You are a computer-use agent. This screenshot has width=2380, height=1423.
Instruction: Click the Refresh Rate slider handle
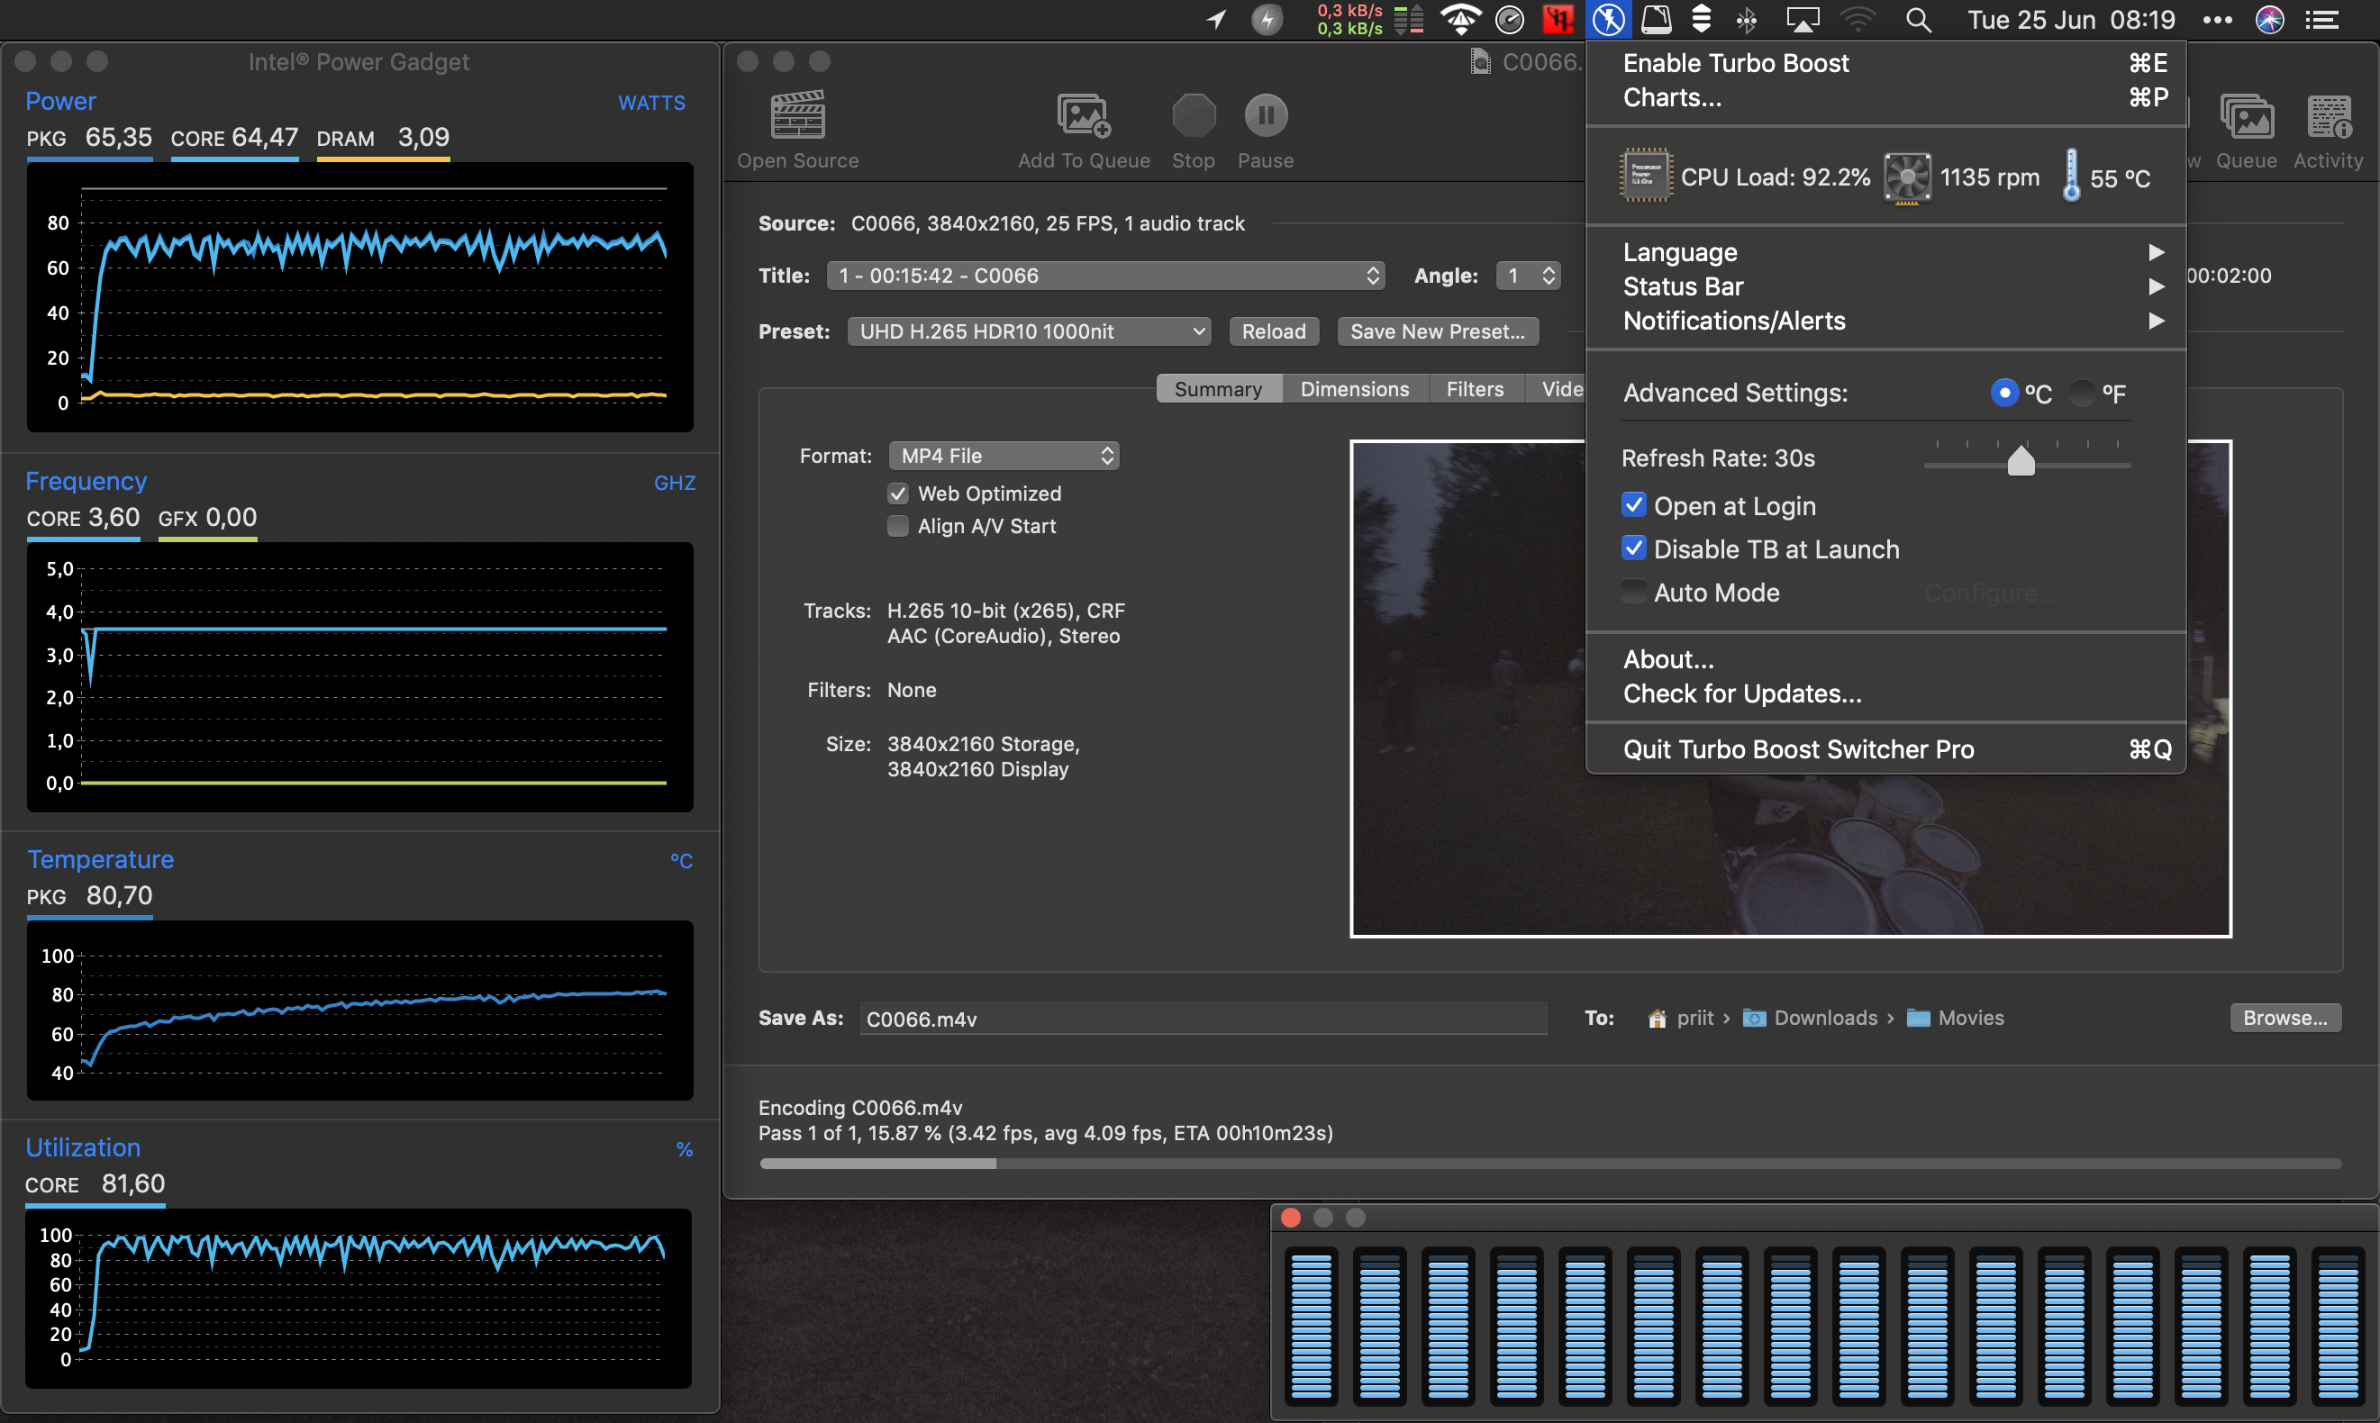(x=2021, y=461)
